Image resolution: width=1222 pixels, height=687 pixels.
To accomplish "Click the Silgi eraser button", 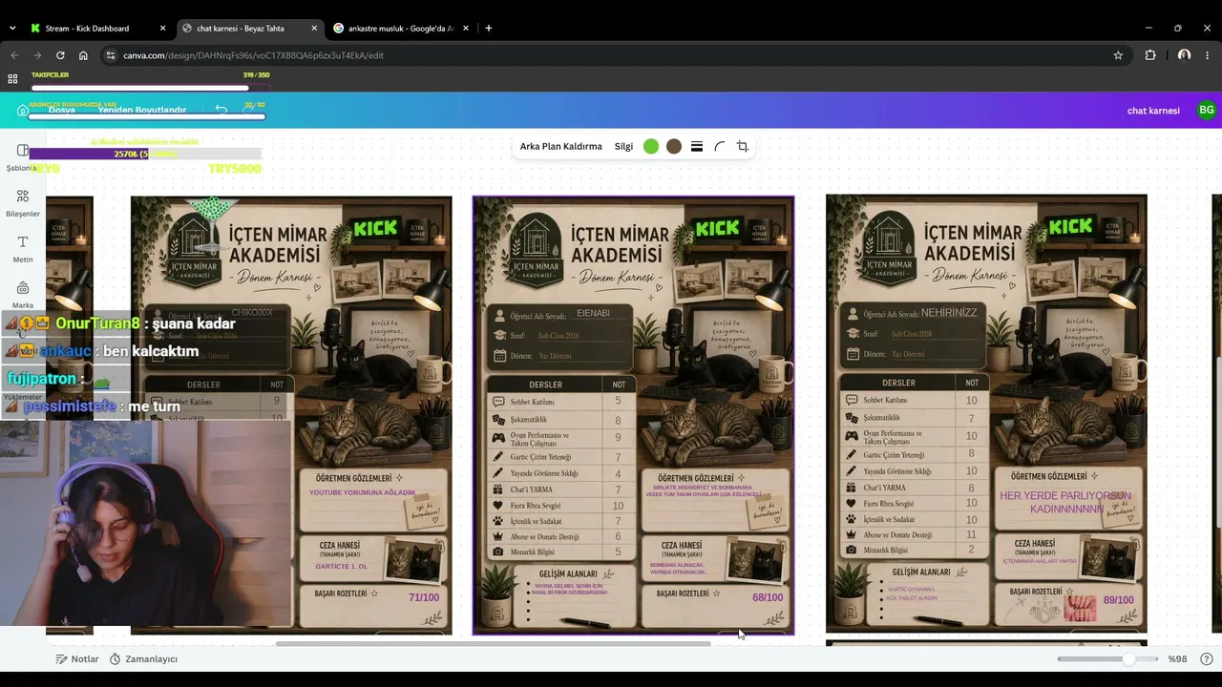I will (x=623, y=147).
